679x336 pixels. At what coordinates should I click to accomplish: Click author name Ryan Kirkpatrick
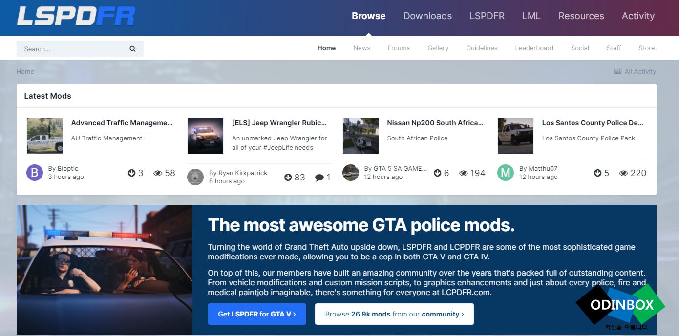tap(243, 173)
